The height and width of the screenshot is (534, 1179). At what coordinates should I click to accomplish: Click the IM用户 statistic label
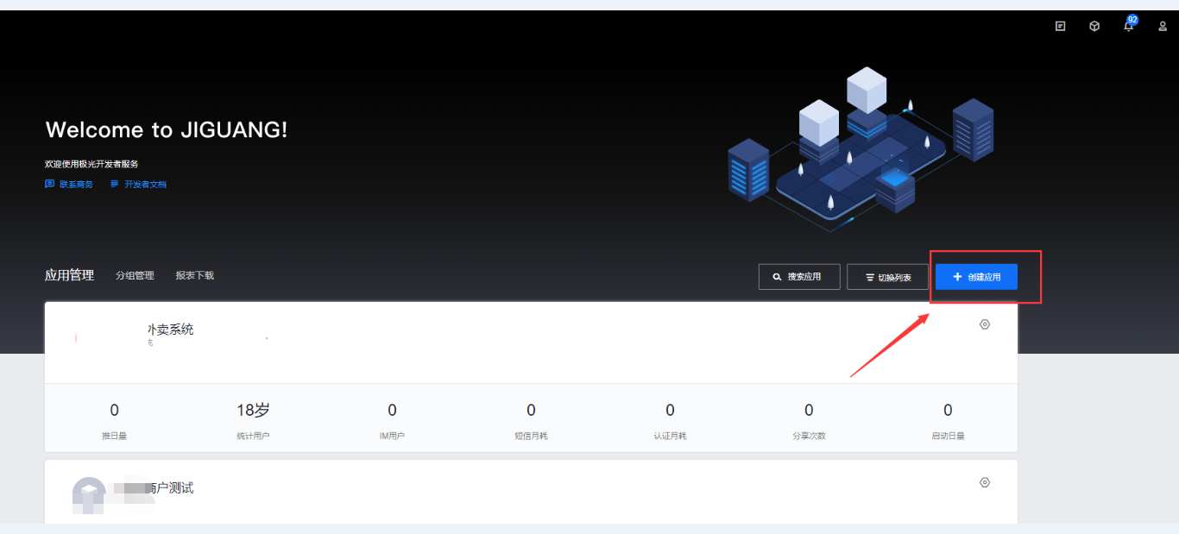point(392,436)
